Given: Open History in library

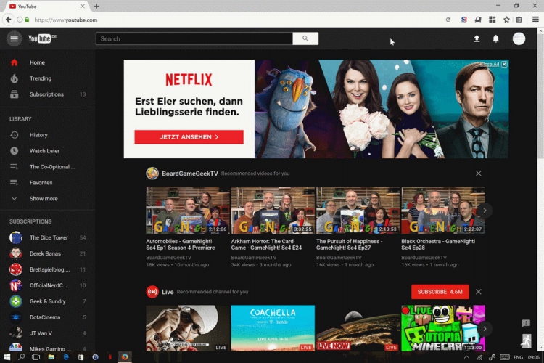Looking at the screenshot, I should coord(48,135).
